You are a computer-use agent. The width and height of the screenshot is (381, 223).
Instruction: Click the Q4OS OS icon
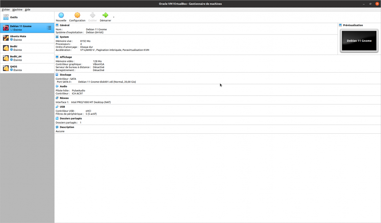tap(6, 68)
